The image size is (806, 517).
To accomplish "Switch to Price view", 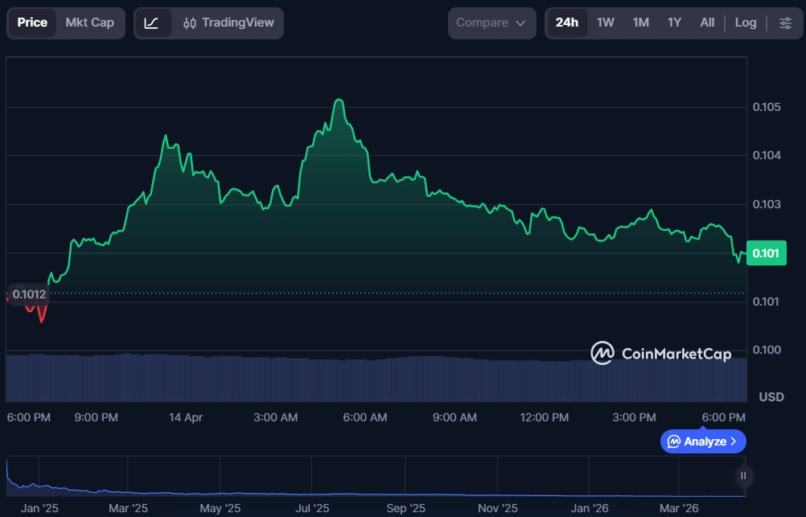I will [x=32, y=23].
